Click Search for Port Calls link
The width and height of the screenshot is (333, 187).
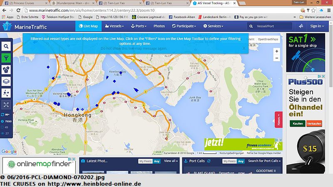[x=264, y=161]
